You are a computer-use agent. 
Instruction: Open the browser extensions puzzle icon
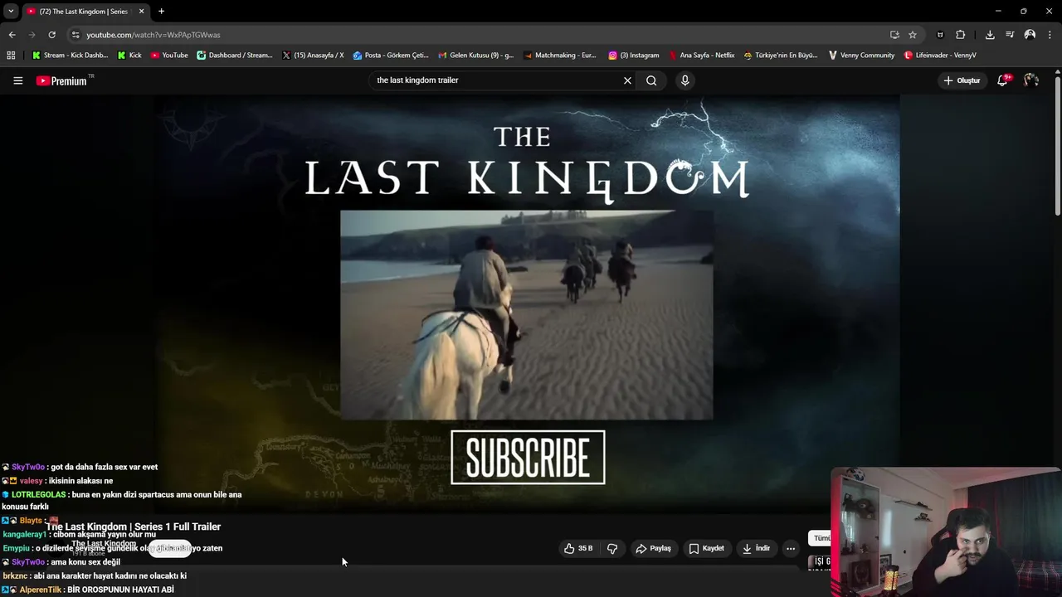(961, 35)
